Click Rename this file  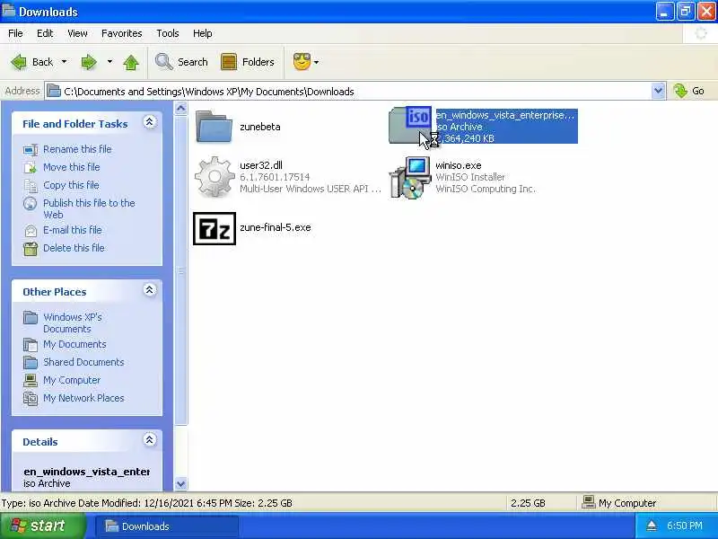tap(77, 149)
